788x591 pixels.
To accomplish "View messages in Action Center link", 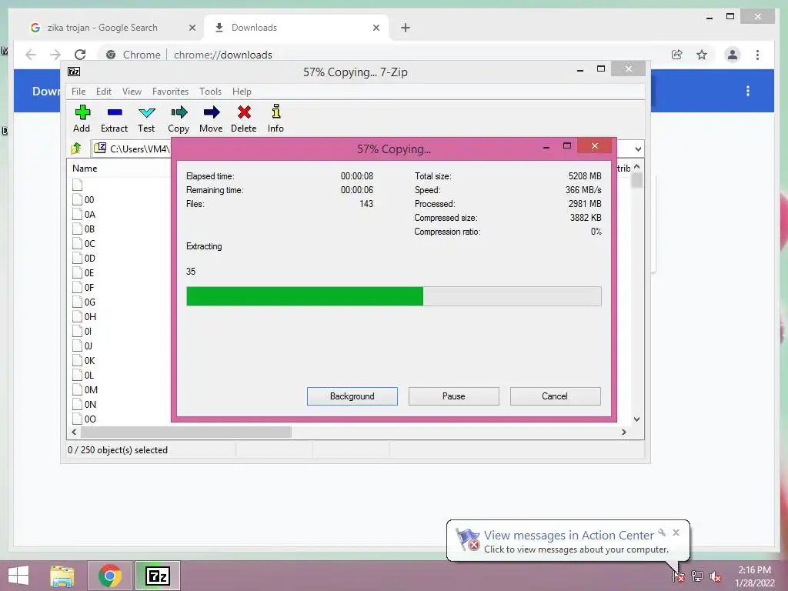I will point(569,536).
